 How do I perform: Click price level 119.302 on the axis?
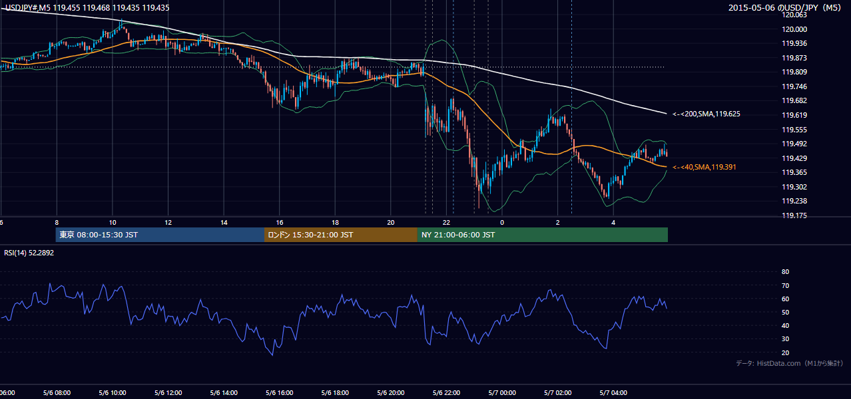[794, 187]
